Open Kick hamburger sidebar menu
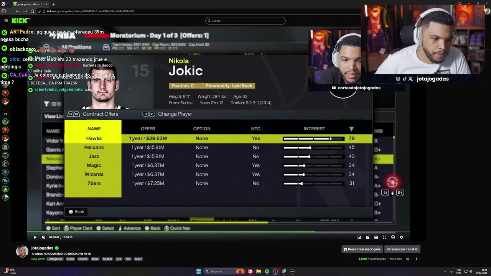The width and height of the screenshot is (491, 276). [x=6, y=21]
